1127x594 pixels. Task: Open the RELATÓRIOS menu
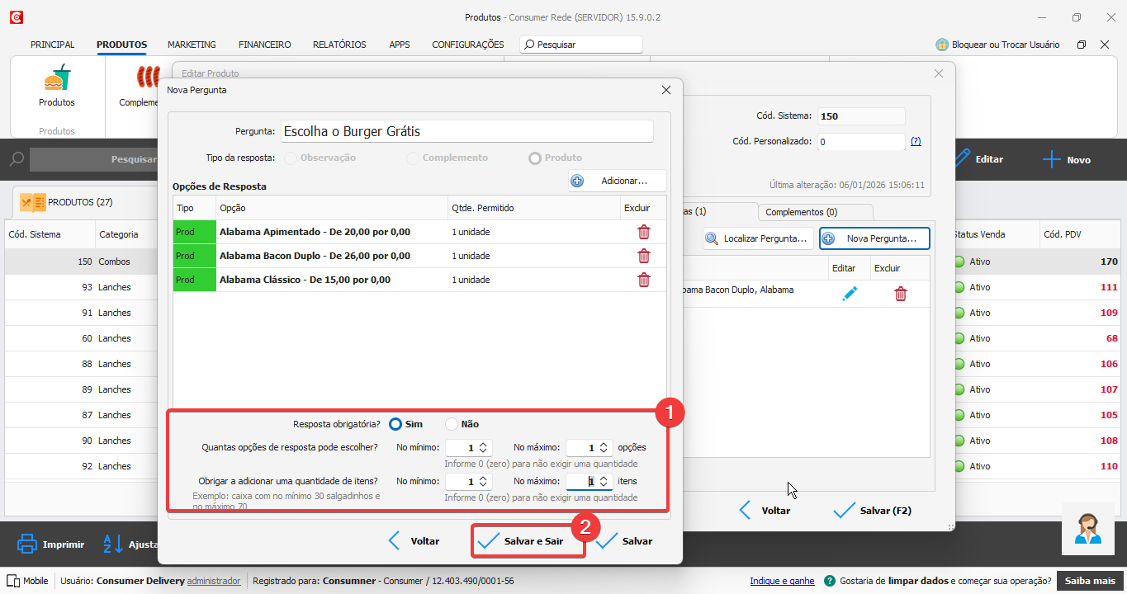pos(339,45)
